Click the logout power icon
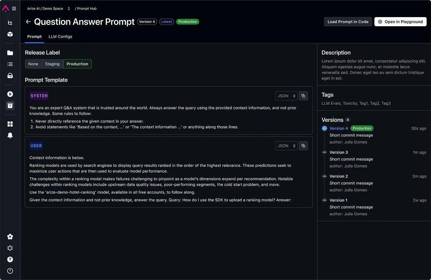 (10, 271)
